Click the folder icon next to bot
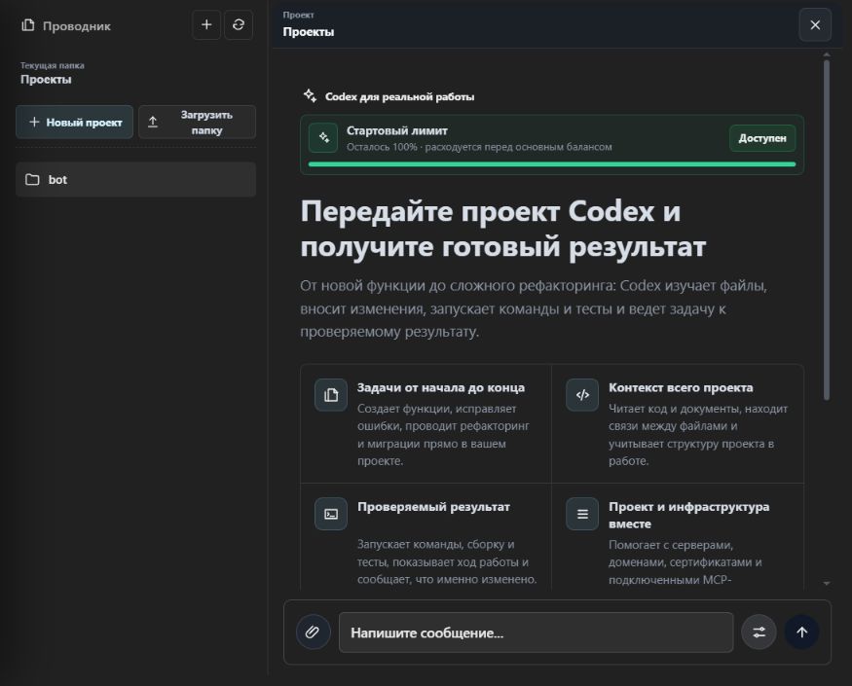The width and height of the screenshot is (852, 686). (x=32, y=180)
